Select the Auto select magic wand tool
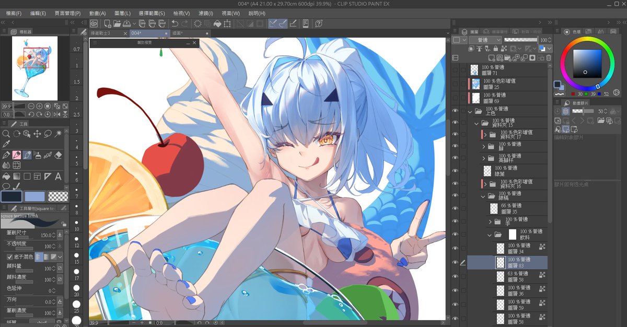Screen dimensions: 627x327 58,134
